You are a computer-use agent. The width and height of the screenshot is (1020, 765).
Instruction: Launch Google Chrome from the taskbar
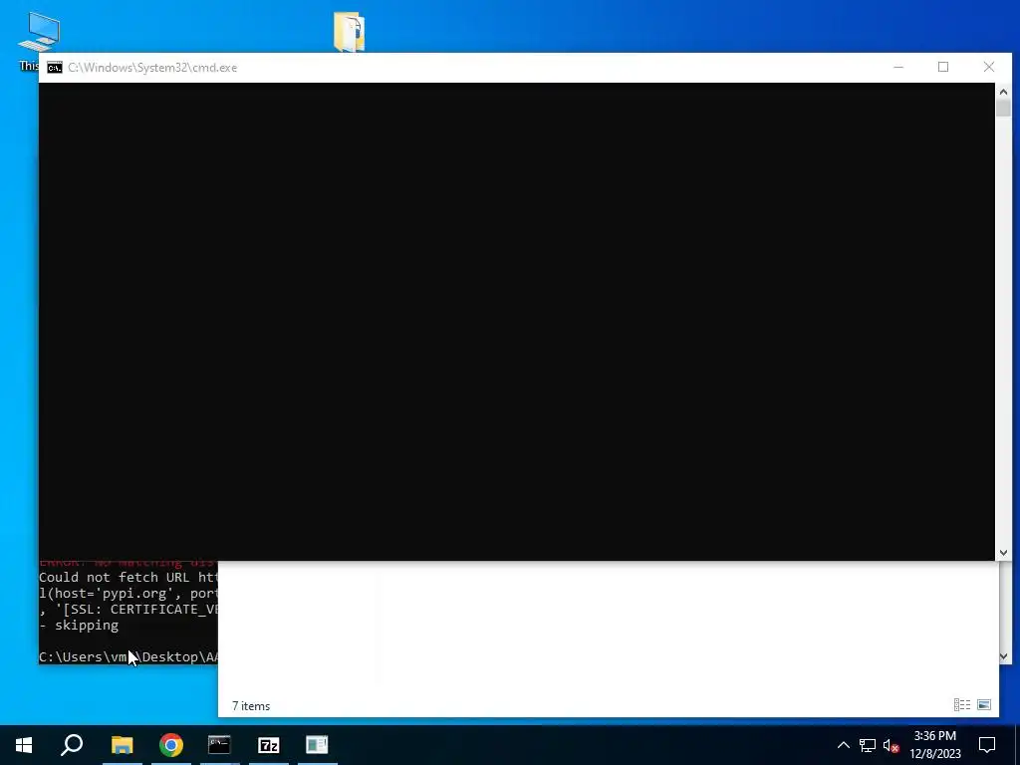pos(171,745)
